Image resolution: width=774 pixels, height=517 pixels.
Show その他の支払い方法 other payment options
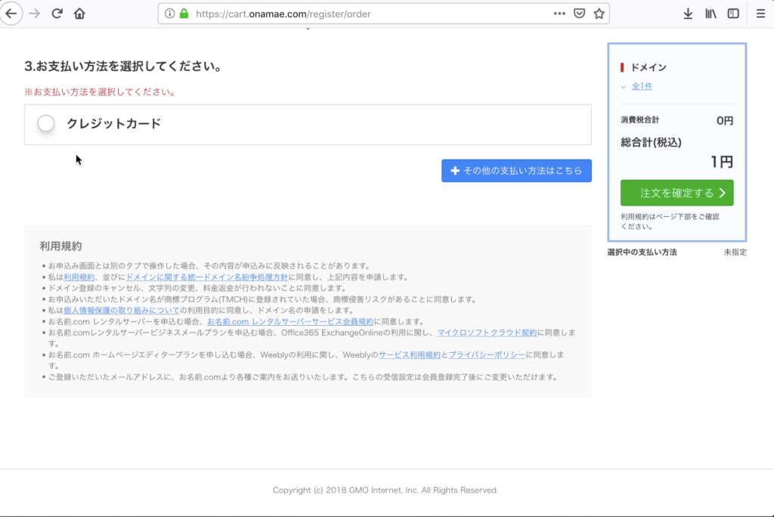[516, 170]
